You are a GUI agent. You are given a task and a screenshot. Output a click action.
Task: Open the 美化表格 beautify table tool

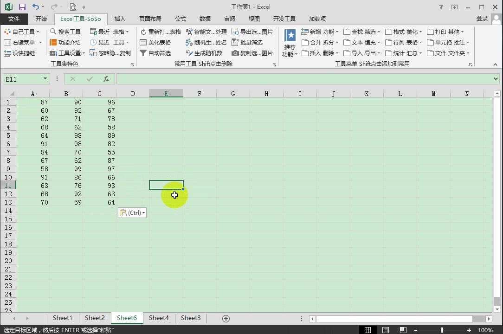(x=157, y=42)
